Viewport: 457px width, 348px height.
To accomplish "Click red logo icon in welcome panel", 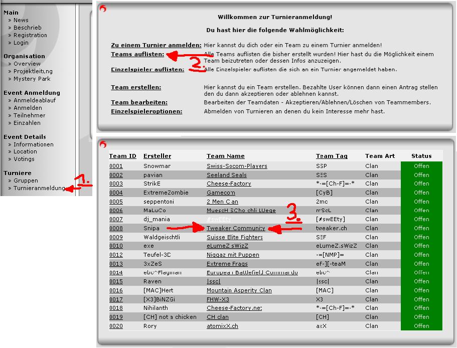I will coord(103,9).
